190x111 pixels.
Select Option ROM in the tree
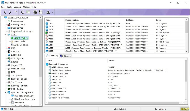tap(18, 69)
